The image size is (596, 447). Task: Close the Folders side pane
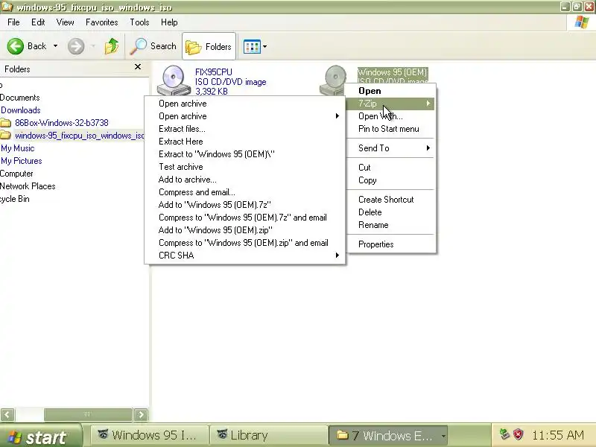coord(138,67)
